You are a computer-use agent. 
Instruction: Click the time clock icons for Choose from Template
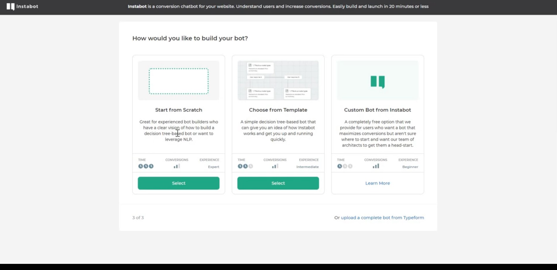click(245, 166)
